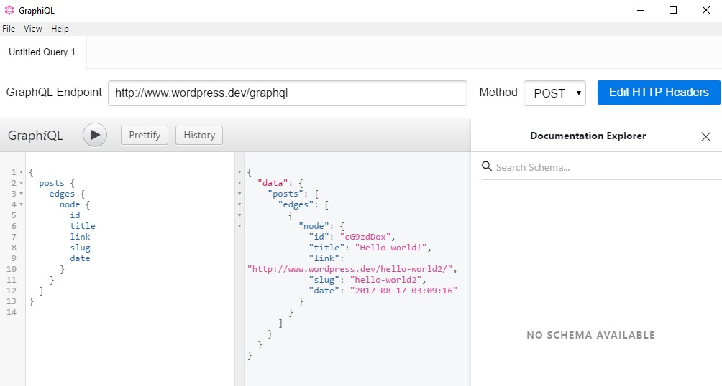Click the GraphQL Endpoint URL field
Viewport: 722px width, 386px height.
pos(288,93)
